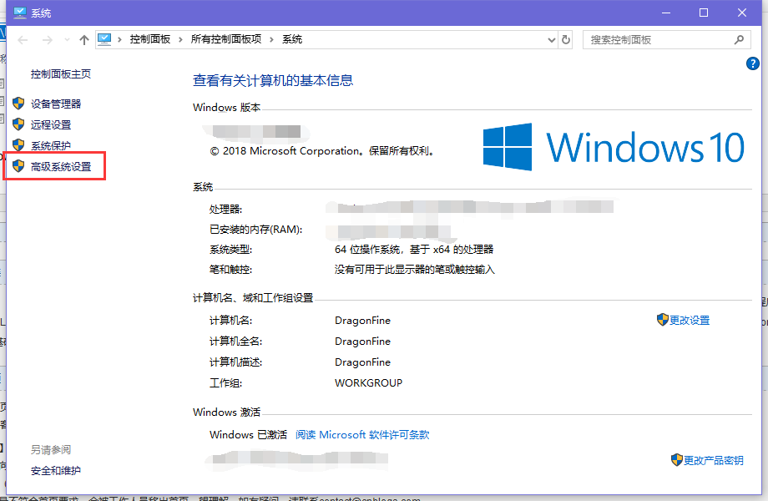The width and height of the screenshot is (768, 501).
Task: Click the forward navigation arrow
Action: click(x=48, y=40)
